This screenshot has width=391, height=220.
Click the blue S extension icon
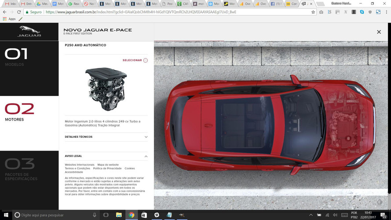click(378, 12)
